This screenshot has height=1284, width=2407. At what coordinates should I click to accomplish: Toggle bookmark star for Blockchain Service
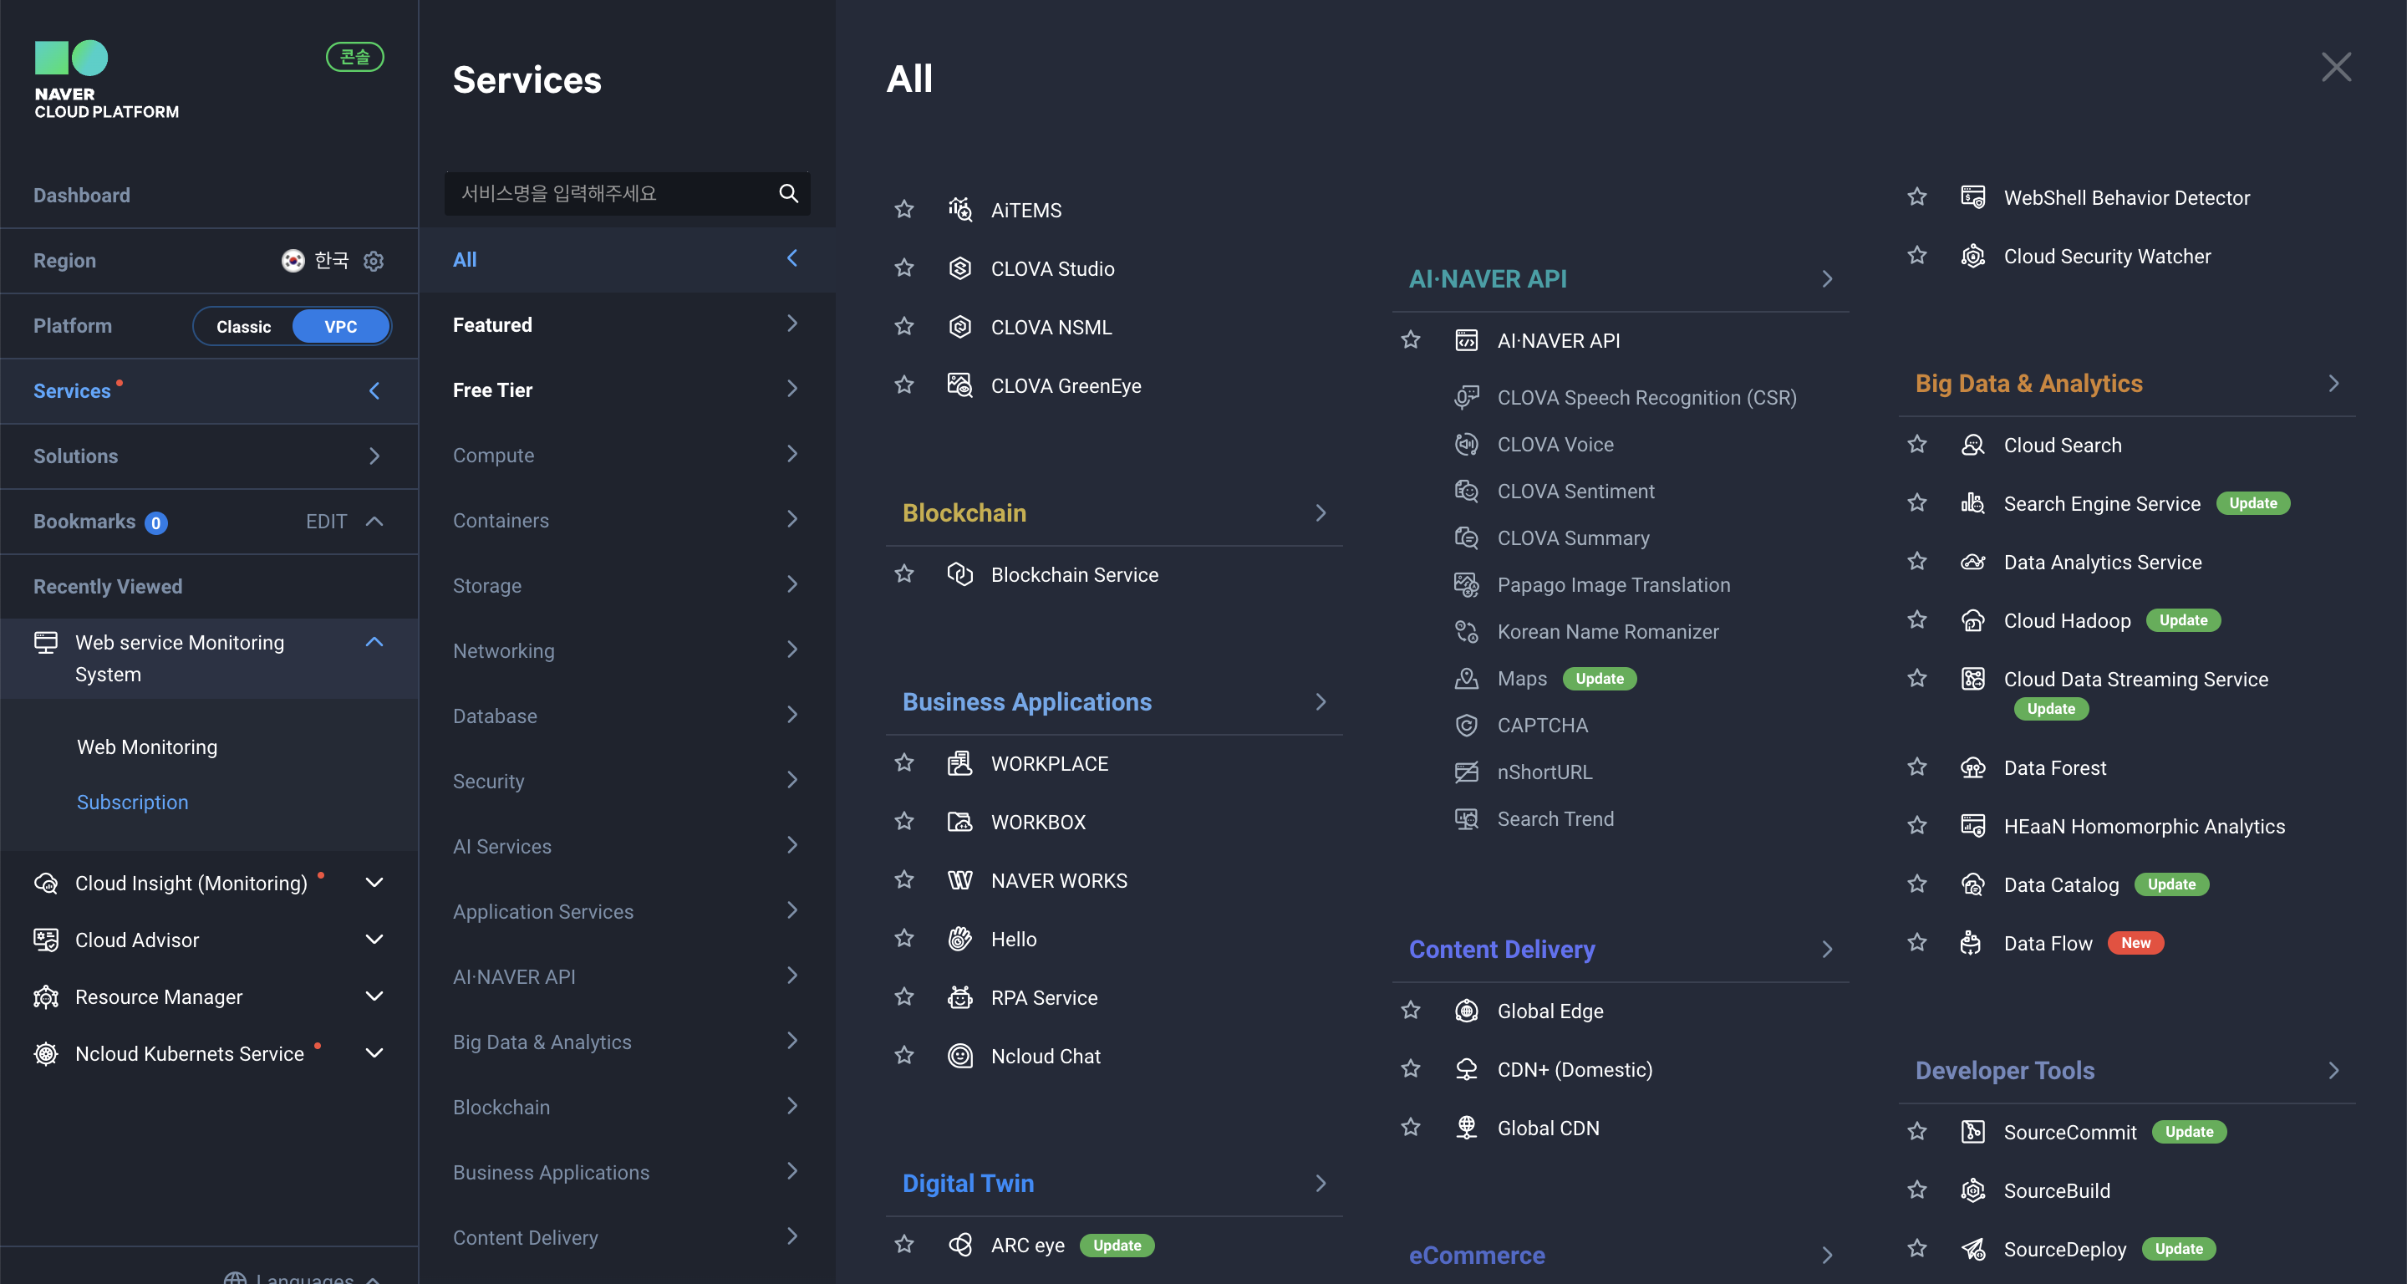click(903, 573)
